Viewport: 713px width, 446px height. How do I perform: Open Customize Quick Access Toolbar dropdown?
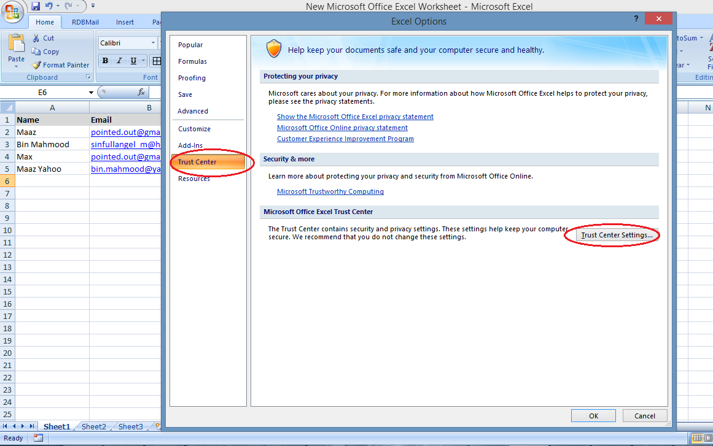click(93, 6)
